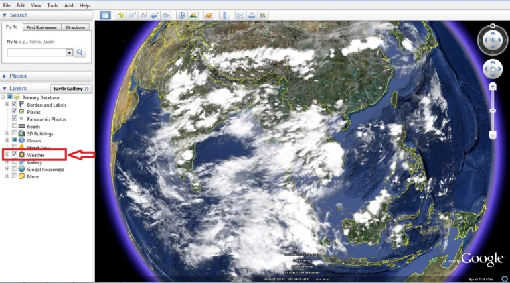
Task: Click the hand at the Move joystick center
Action: (x=493, y=69)
